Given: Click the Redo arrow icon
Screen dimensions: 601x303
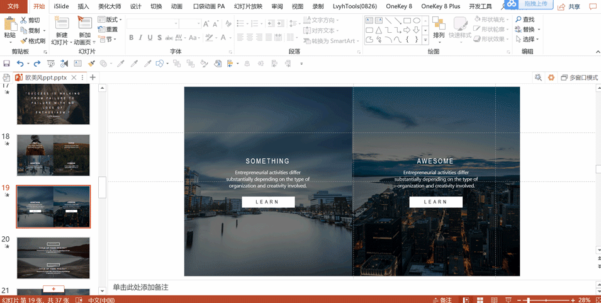Looking at the screenshot, I should click(37, 63).
